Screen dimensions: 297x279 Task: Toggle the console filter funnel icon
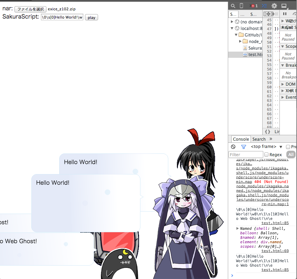pyautogui.click(x=244, y=147)
